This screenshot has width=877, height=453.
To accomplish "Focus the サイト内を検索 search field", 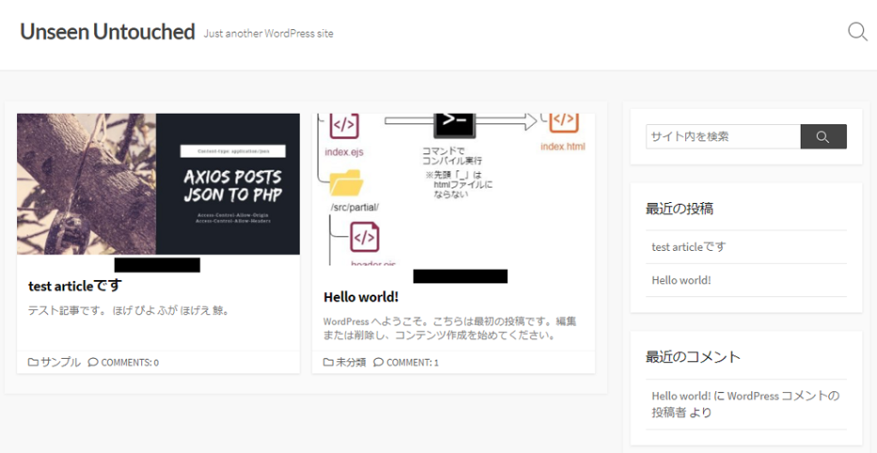I will click(723, 136).
